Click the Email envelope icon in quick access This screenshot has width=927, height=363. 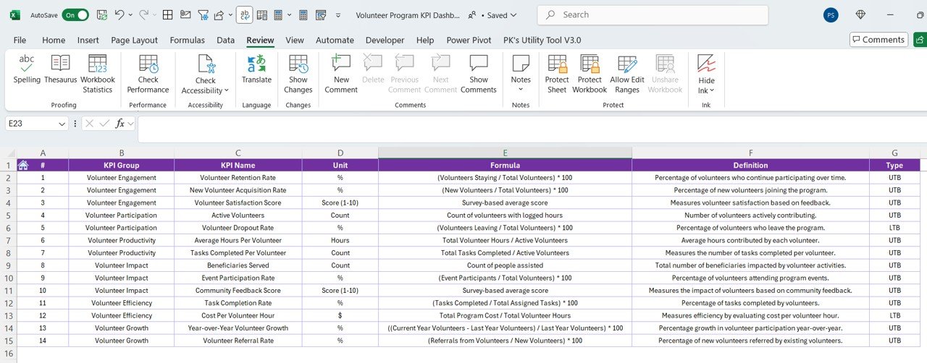[x=185, y=14]
